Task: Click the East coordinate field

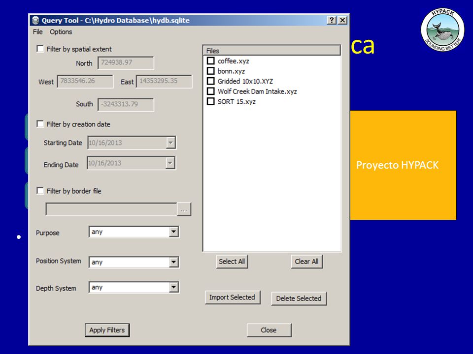Action: coord(164,81)
